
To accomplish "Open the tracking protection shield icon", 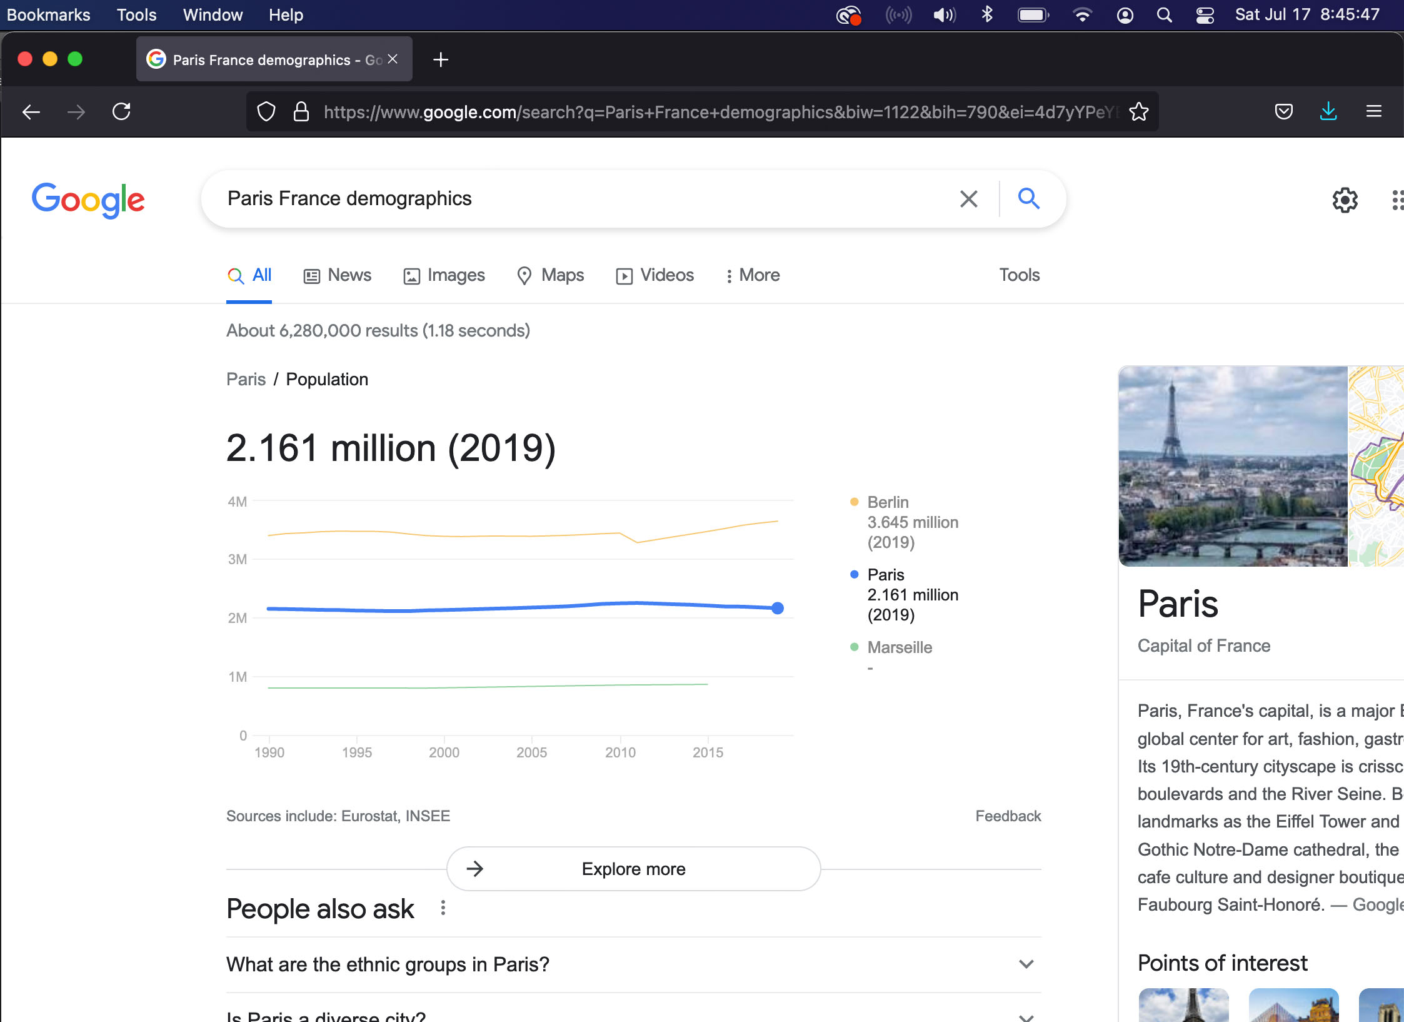I will pyautogui.click(x=266, y=112).
